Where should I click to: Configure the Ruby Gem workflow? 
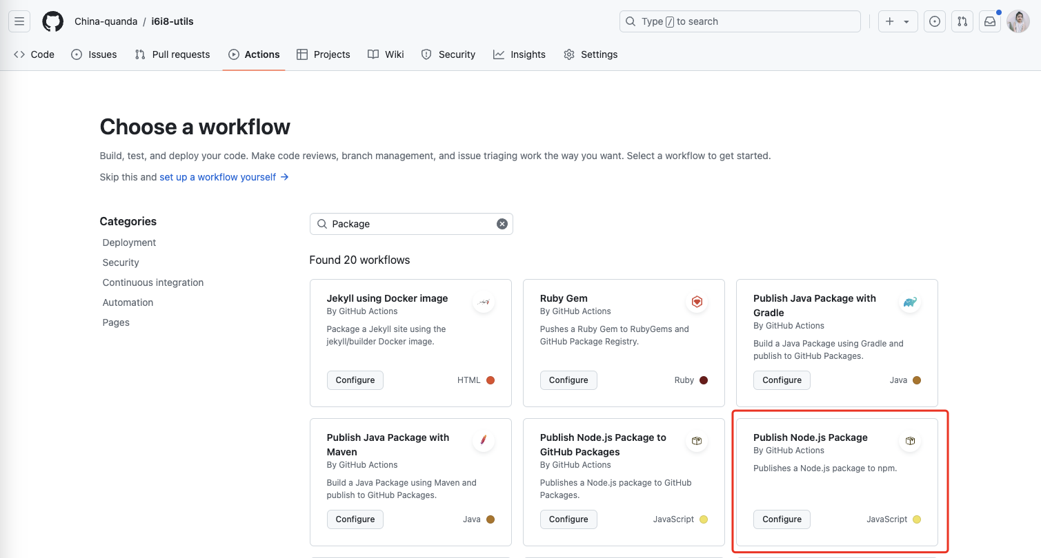point(568,380)
